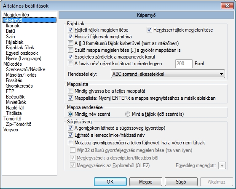236x189 pixels.
Task: Click the OK button
Action: click(110, 181)
